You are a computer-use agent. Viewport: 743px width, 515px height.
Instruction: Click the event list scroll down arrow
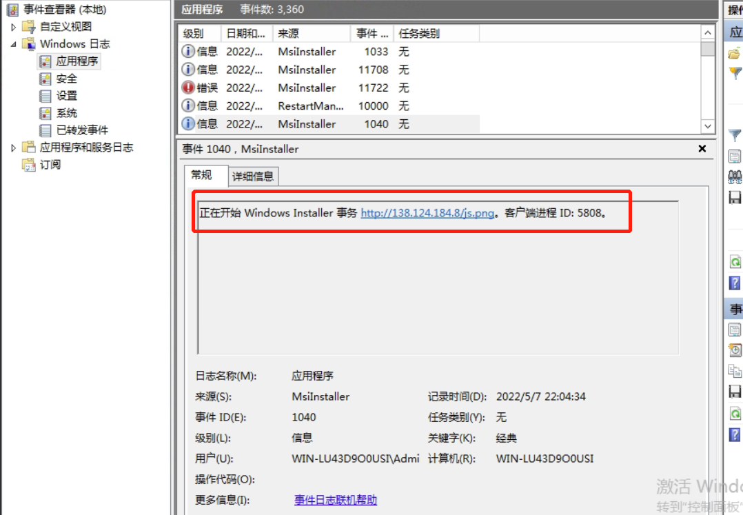point(707,126)
